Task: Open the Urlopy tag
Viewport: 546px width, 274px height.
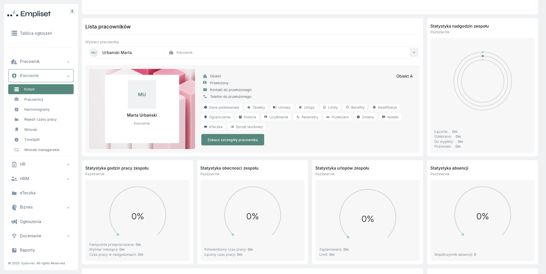Action: (307, 108)
